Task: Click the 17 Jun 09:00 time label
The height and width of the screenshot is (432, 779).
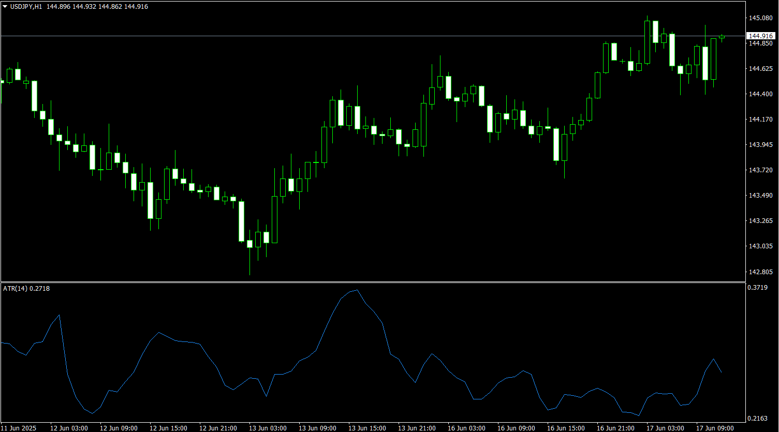Action: (714, 428)
